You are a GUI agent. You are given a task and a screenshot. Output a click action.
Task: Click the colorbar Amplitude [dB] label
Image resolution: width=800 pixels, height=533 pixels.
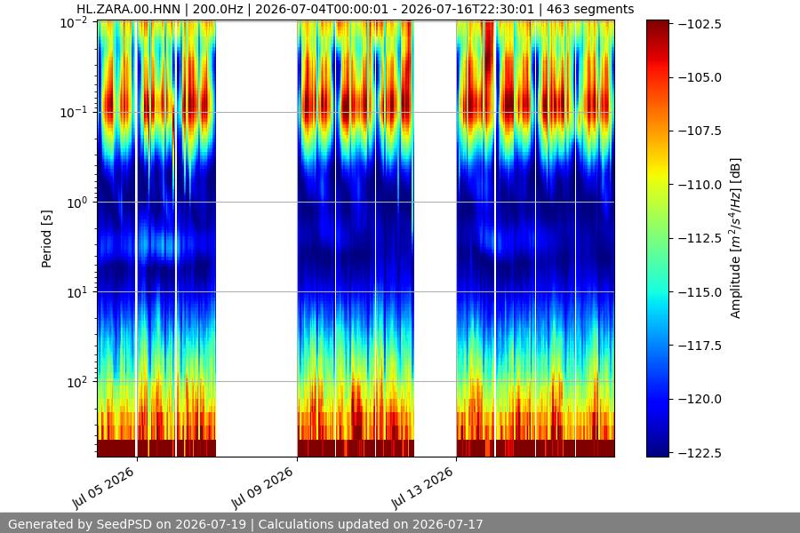pos(735,238)
